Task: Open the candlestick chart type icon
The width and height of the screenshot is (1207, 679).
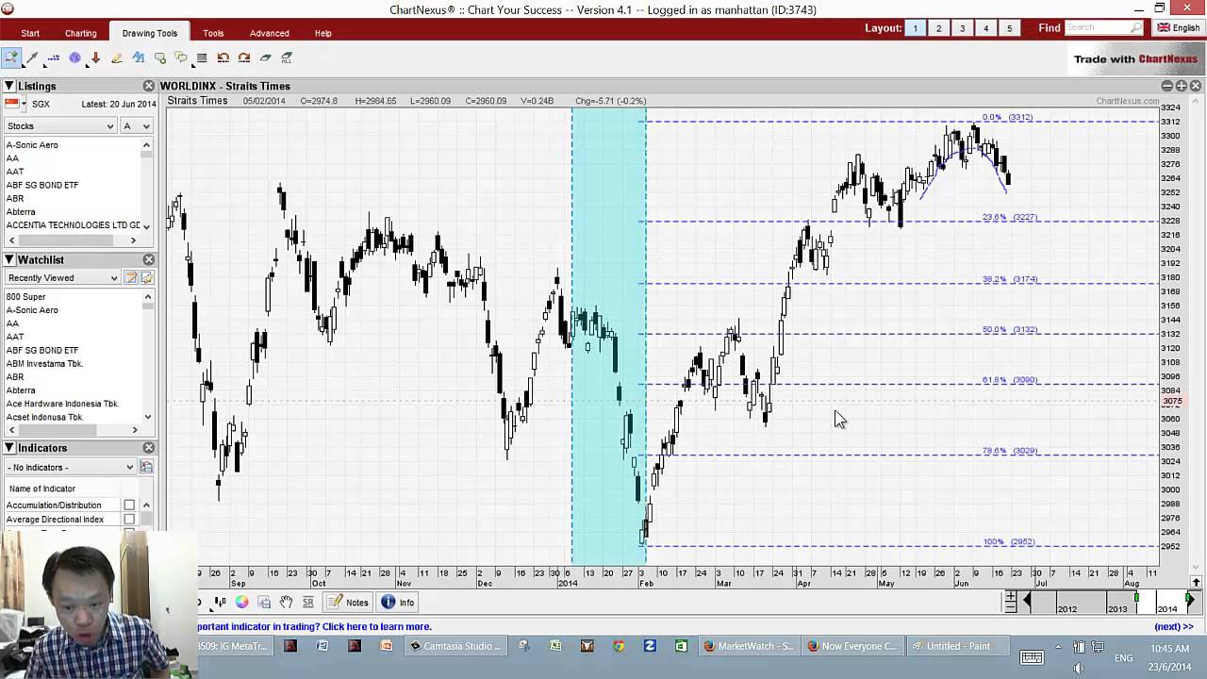Action: tap(220, 603)
